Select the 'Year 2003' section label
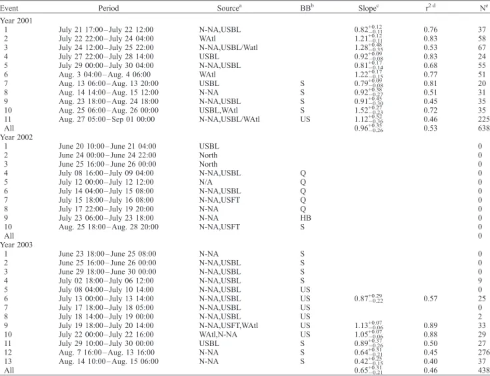490x376 pixels. click(x=16, y=245)
